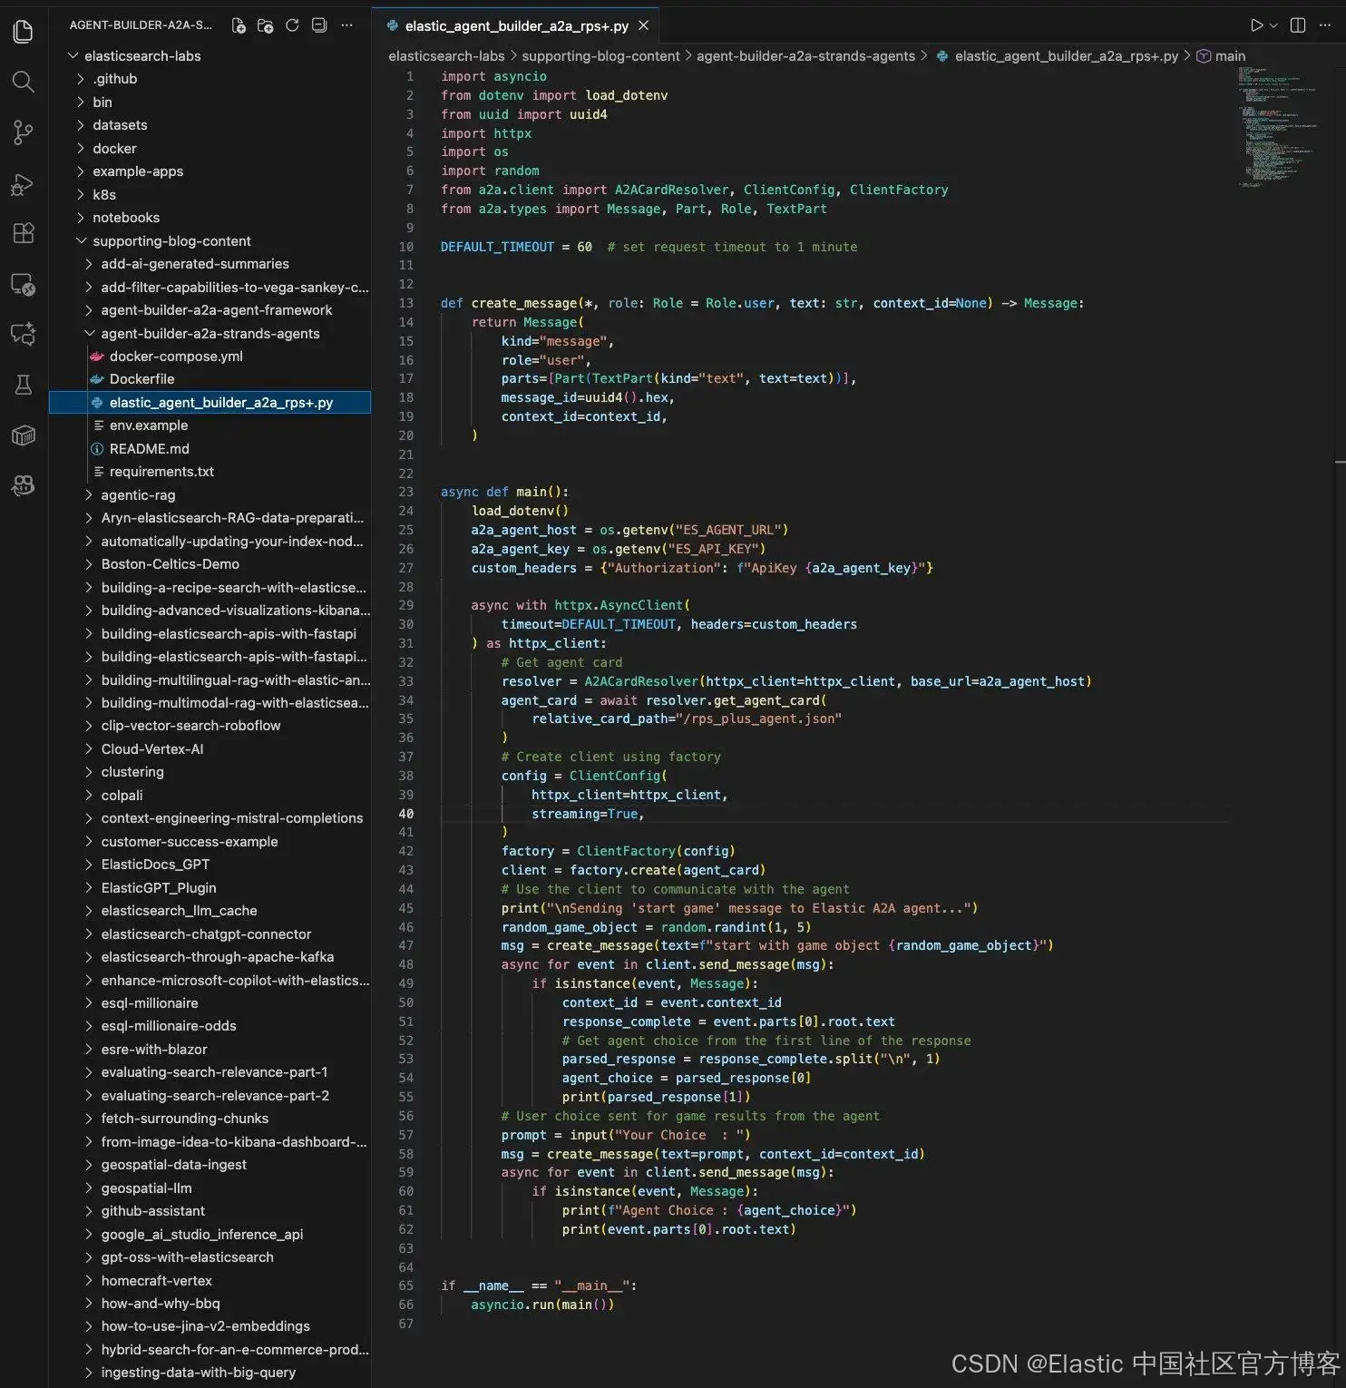
Task: Expand the ElasticDocs_GPT folder
Action: click(x=155, y=865)
